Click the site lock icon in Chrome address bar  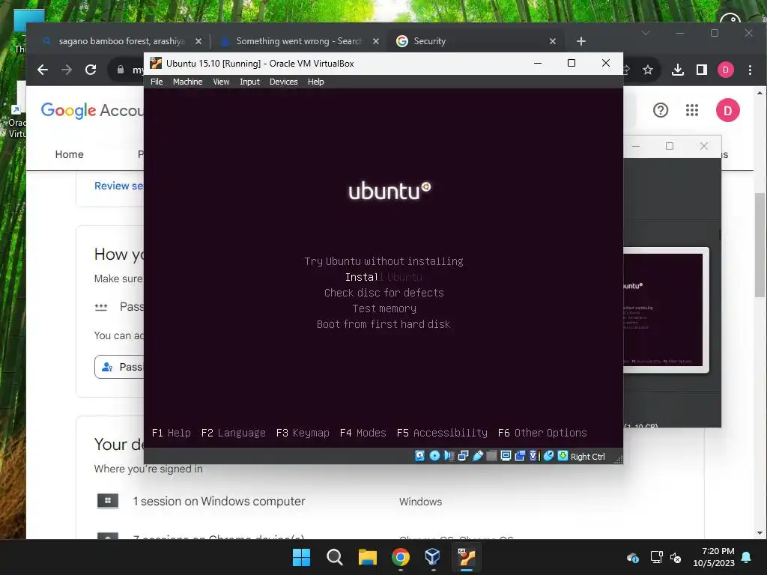pos(121,70)
